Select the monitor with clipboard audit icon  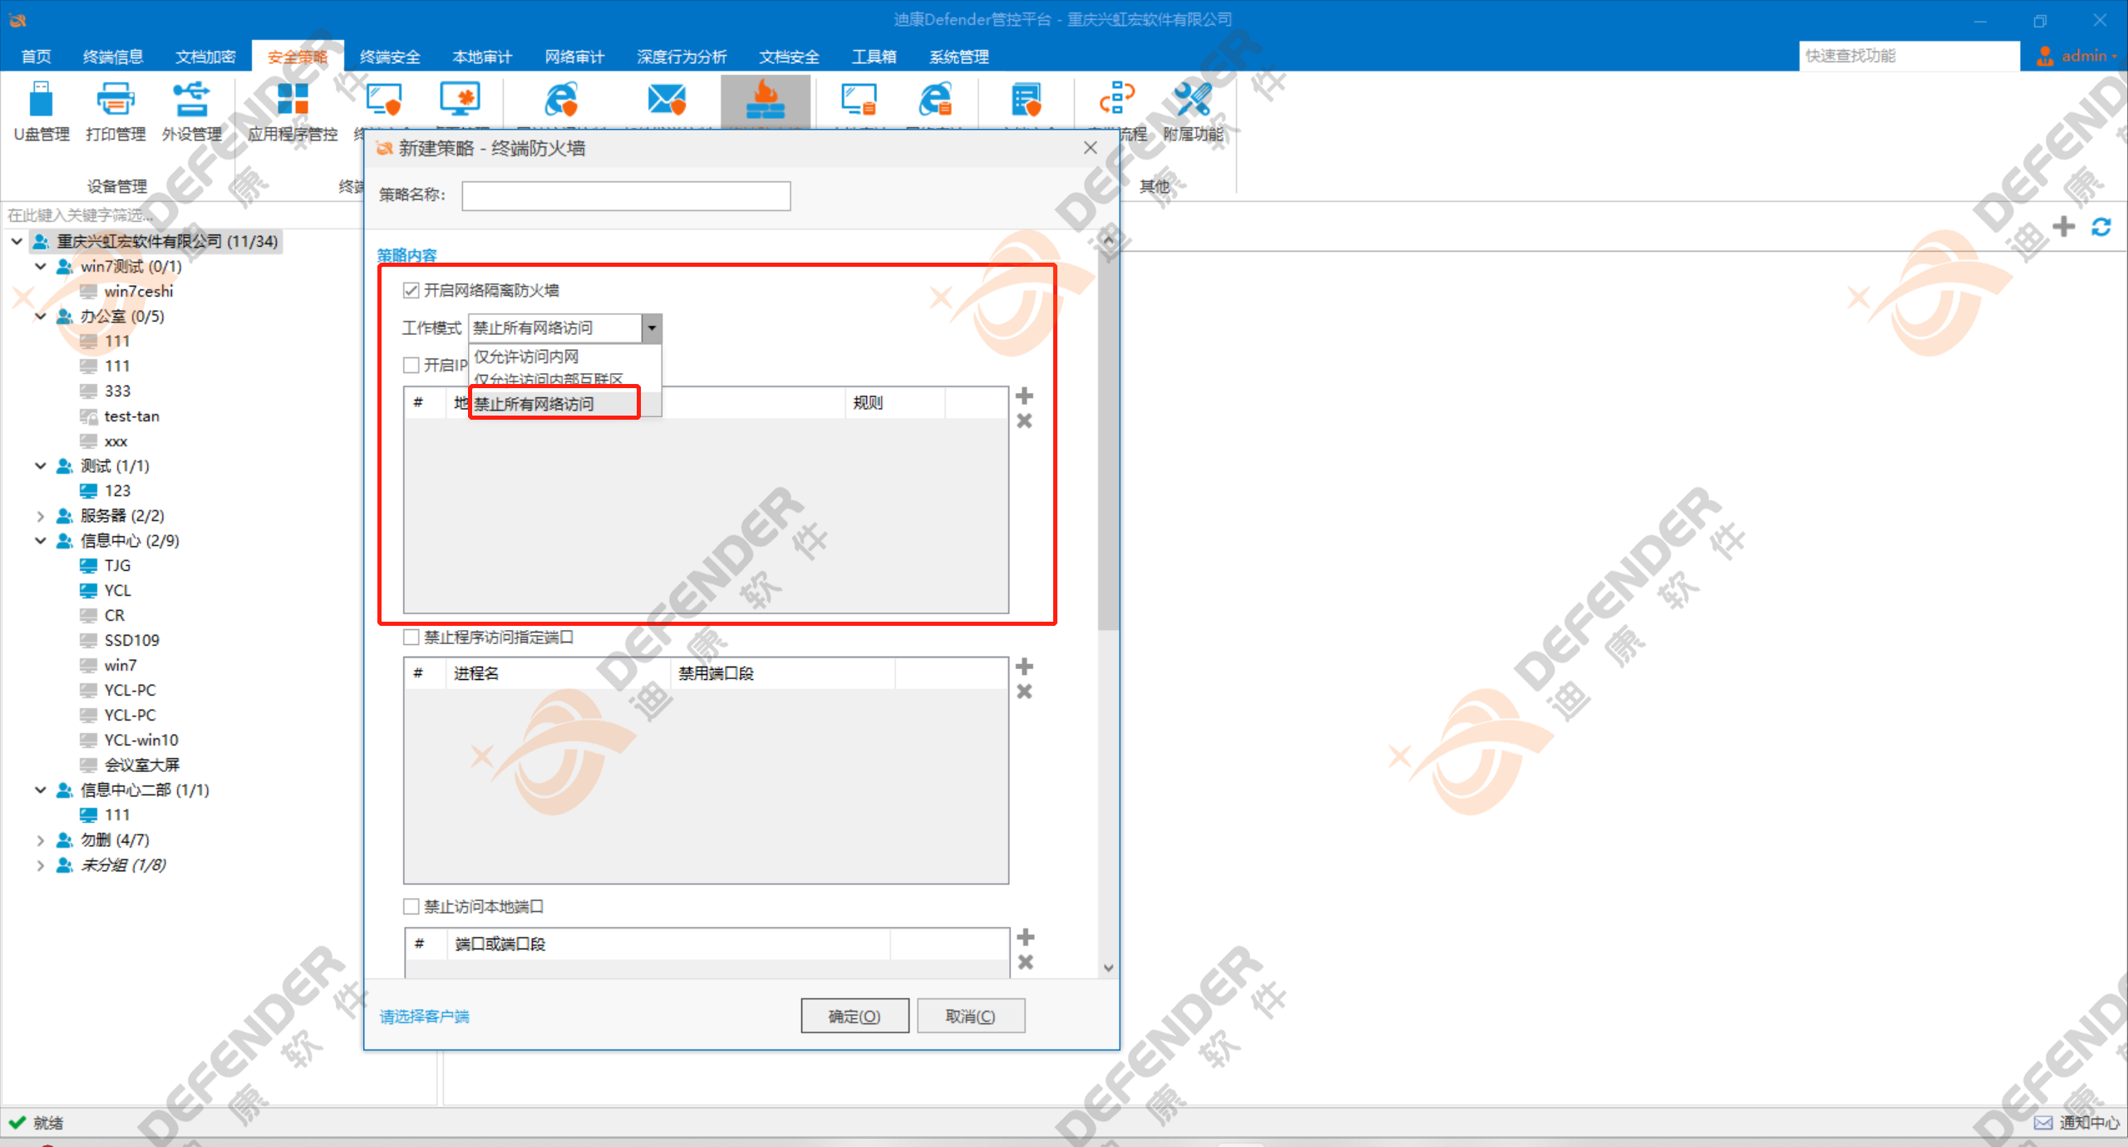pos(859,100)
